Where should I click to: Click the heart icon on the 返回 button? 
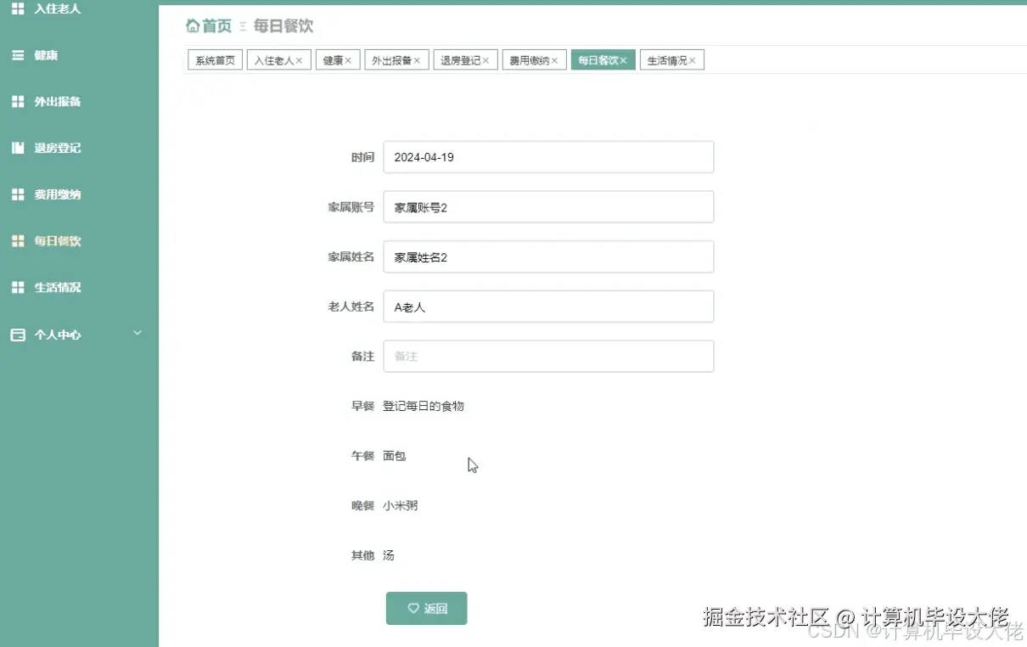point(413,608)
